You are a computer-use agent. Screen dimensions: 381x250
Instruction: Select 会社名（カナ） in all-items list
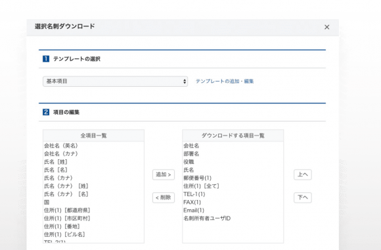[x=93, y=153]
